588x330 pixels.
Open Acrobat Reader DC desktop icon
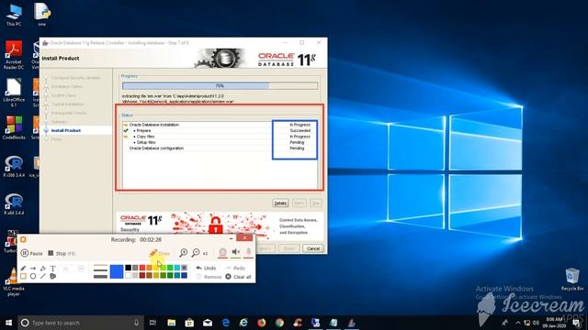coord(14,55)
